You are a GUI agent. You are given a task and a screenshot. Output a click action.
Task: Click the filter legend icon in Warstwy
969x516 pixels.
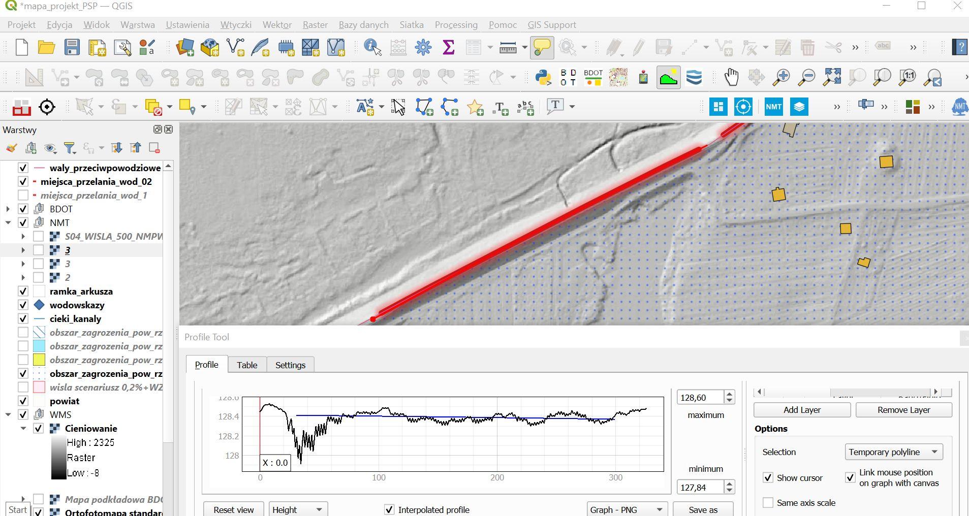tap(70, 148)
